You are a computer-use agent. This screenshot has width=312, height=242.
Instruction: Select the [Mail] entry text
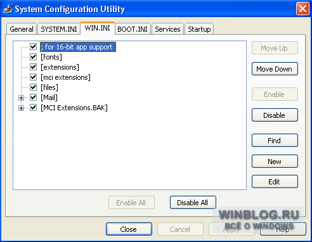pyautogui.click(x=49, y=98)
